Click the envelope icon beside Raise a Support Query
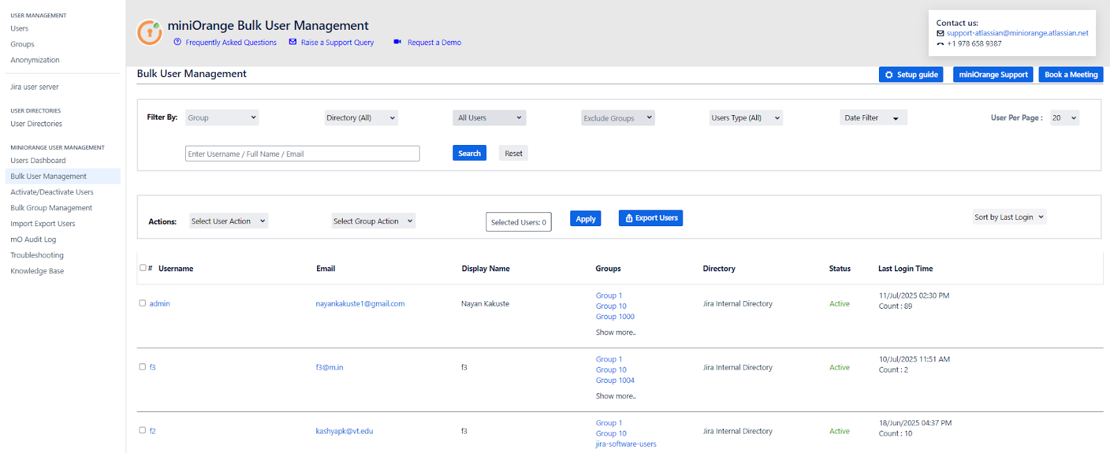The width and height of the screenshot is (1110, 453). (x=293, y=42)
